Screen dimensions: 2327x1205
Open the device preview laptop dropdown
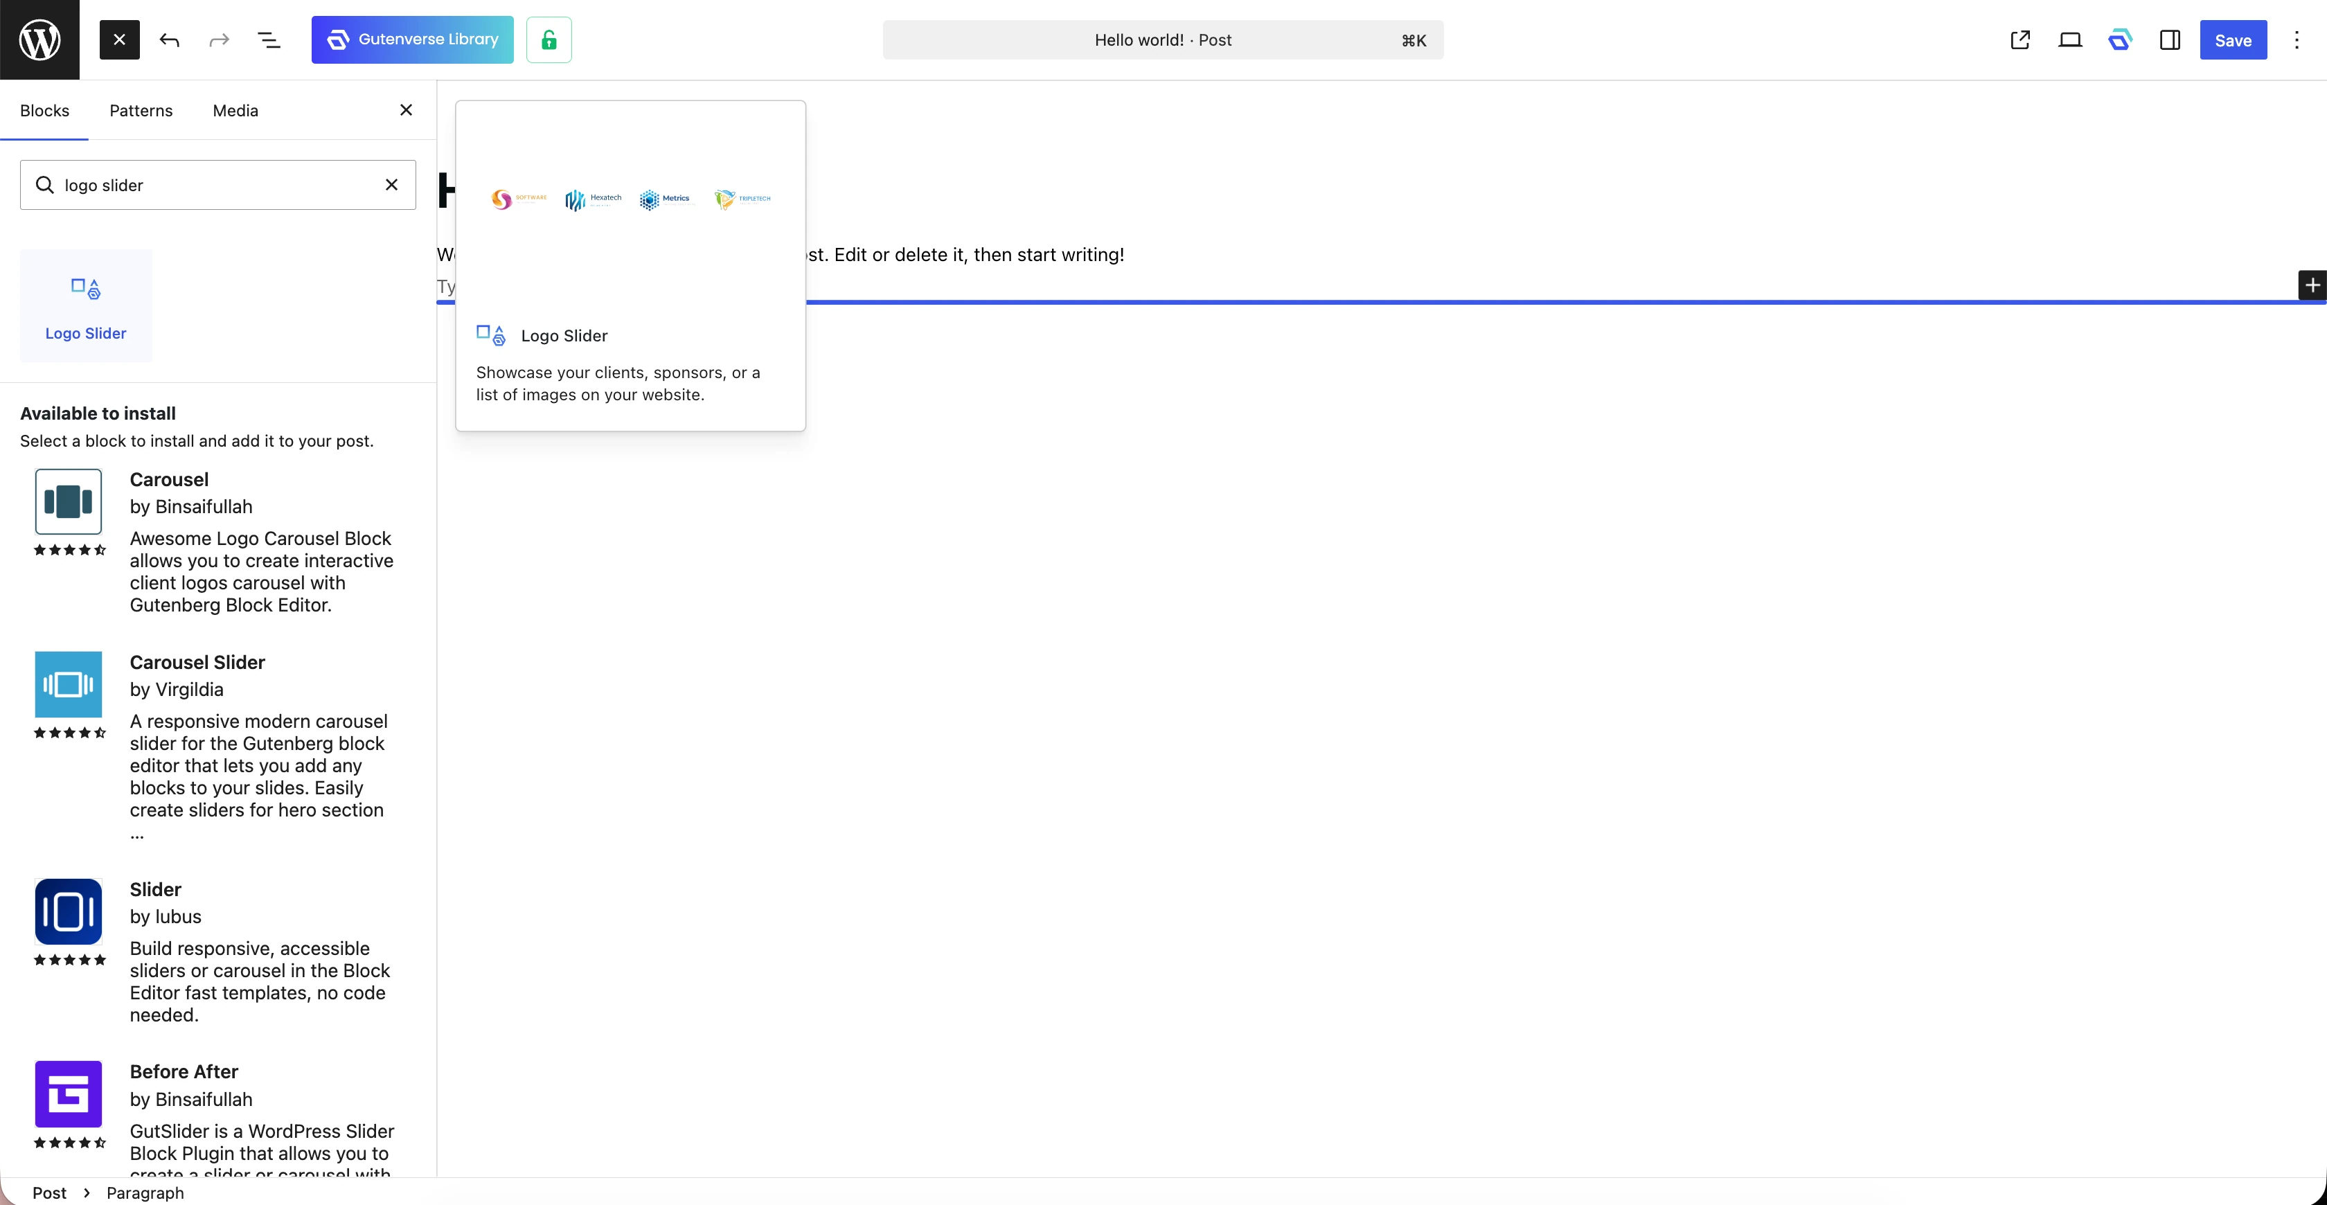[2071, 39]
